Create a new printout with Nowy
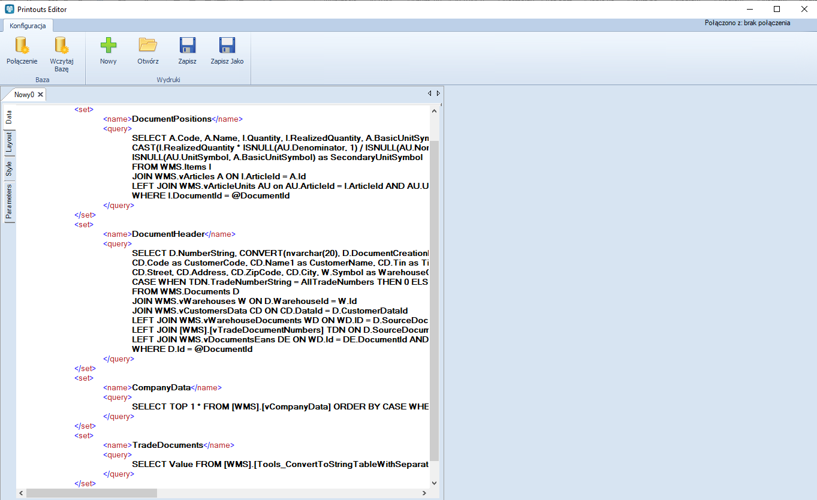817x500 pixels. pyautogui.click(x=108, y=52)
